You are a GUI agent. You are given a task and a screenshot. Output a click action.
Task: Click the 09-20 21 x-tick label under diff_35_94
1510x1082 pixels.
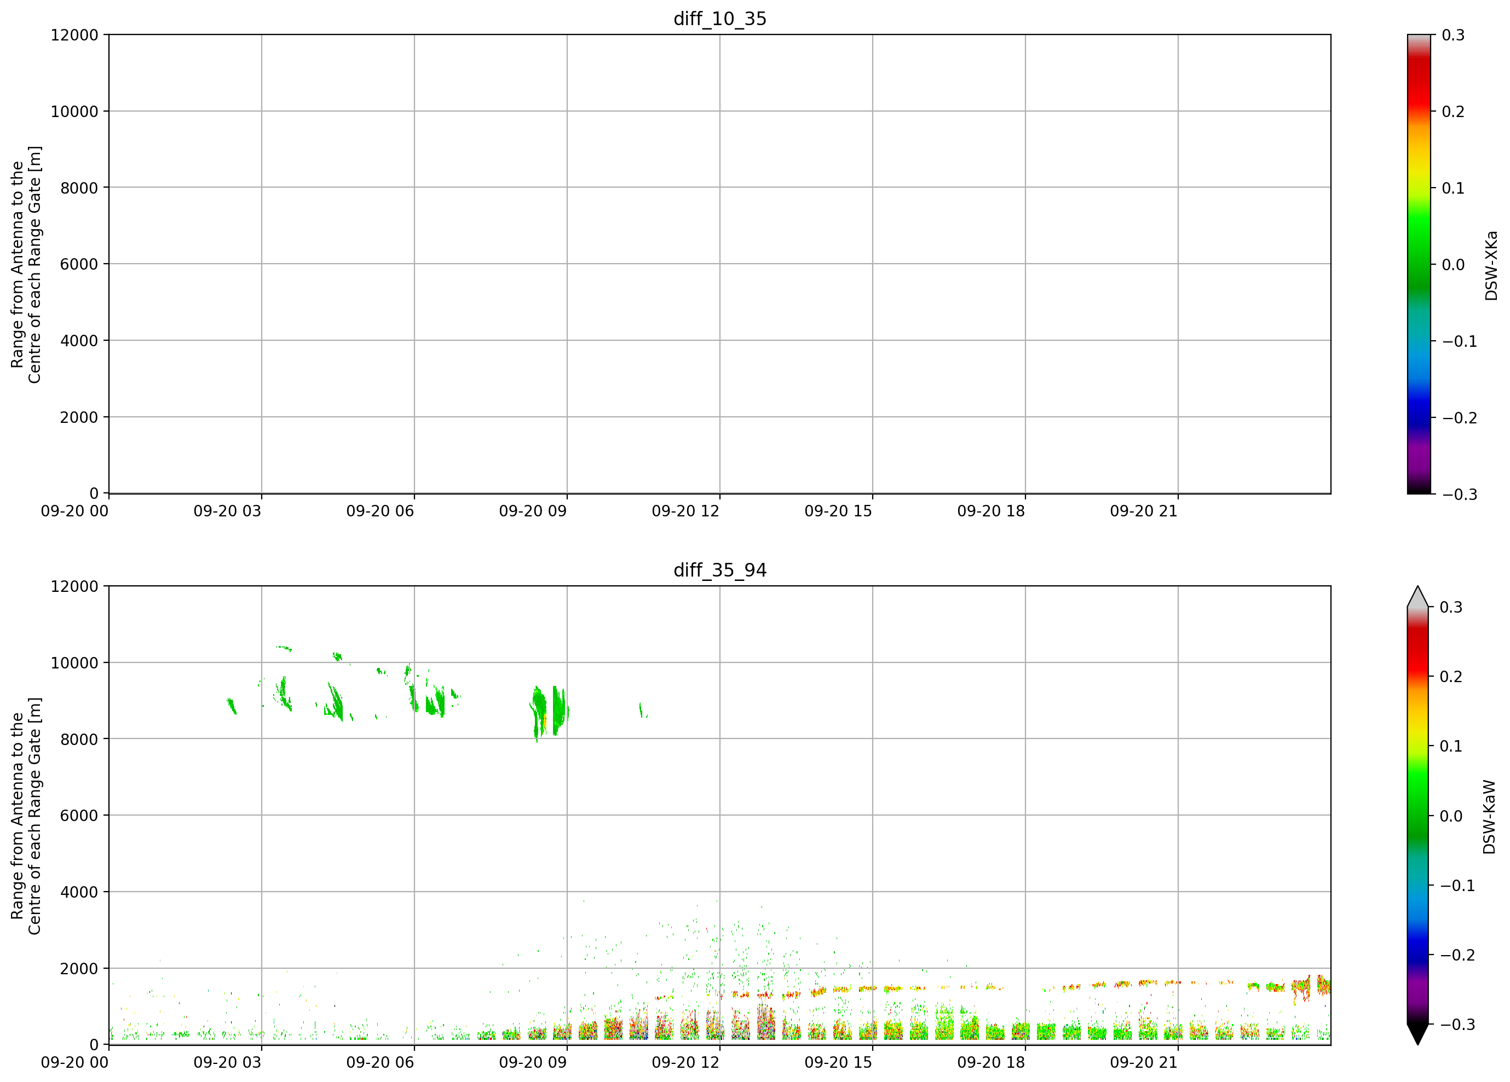point(1144,1062)
